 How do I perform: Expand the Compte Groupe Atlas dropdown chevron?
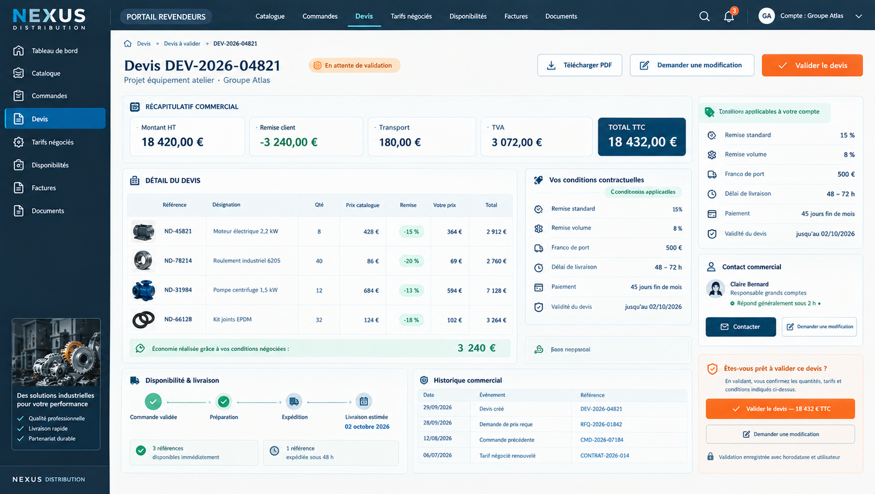point(859,16)
